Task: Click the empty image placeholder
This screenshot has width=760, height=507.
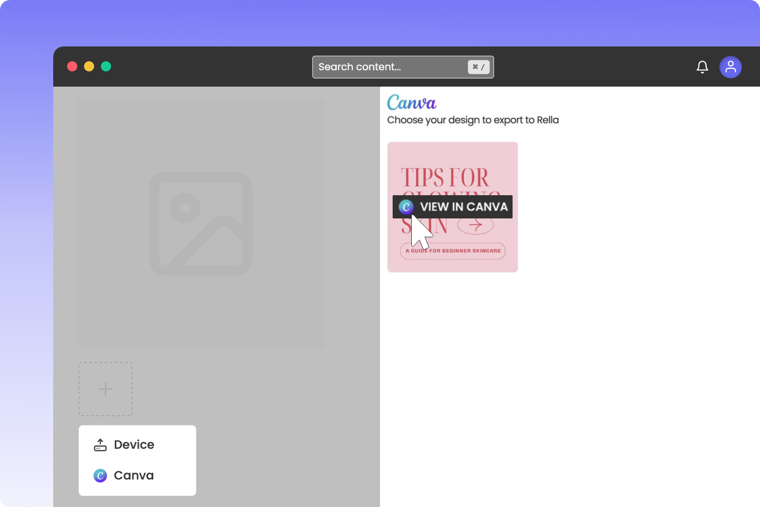Action: (x=201, y=224)
